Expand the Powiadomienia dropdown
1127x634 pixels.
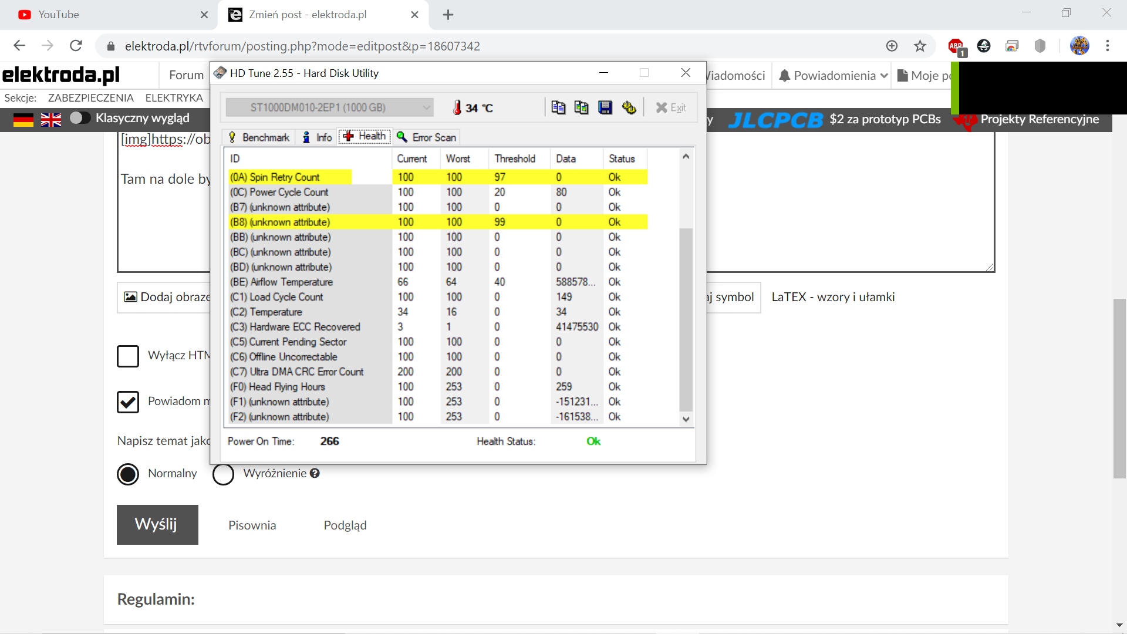833,76
